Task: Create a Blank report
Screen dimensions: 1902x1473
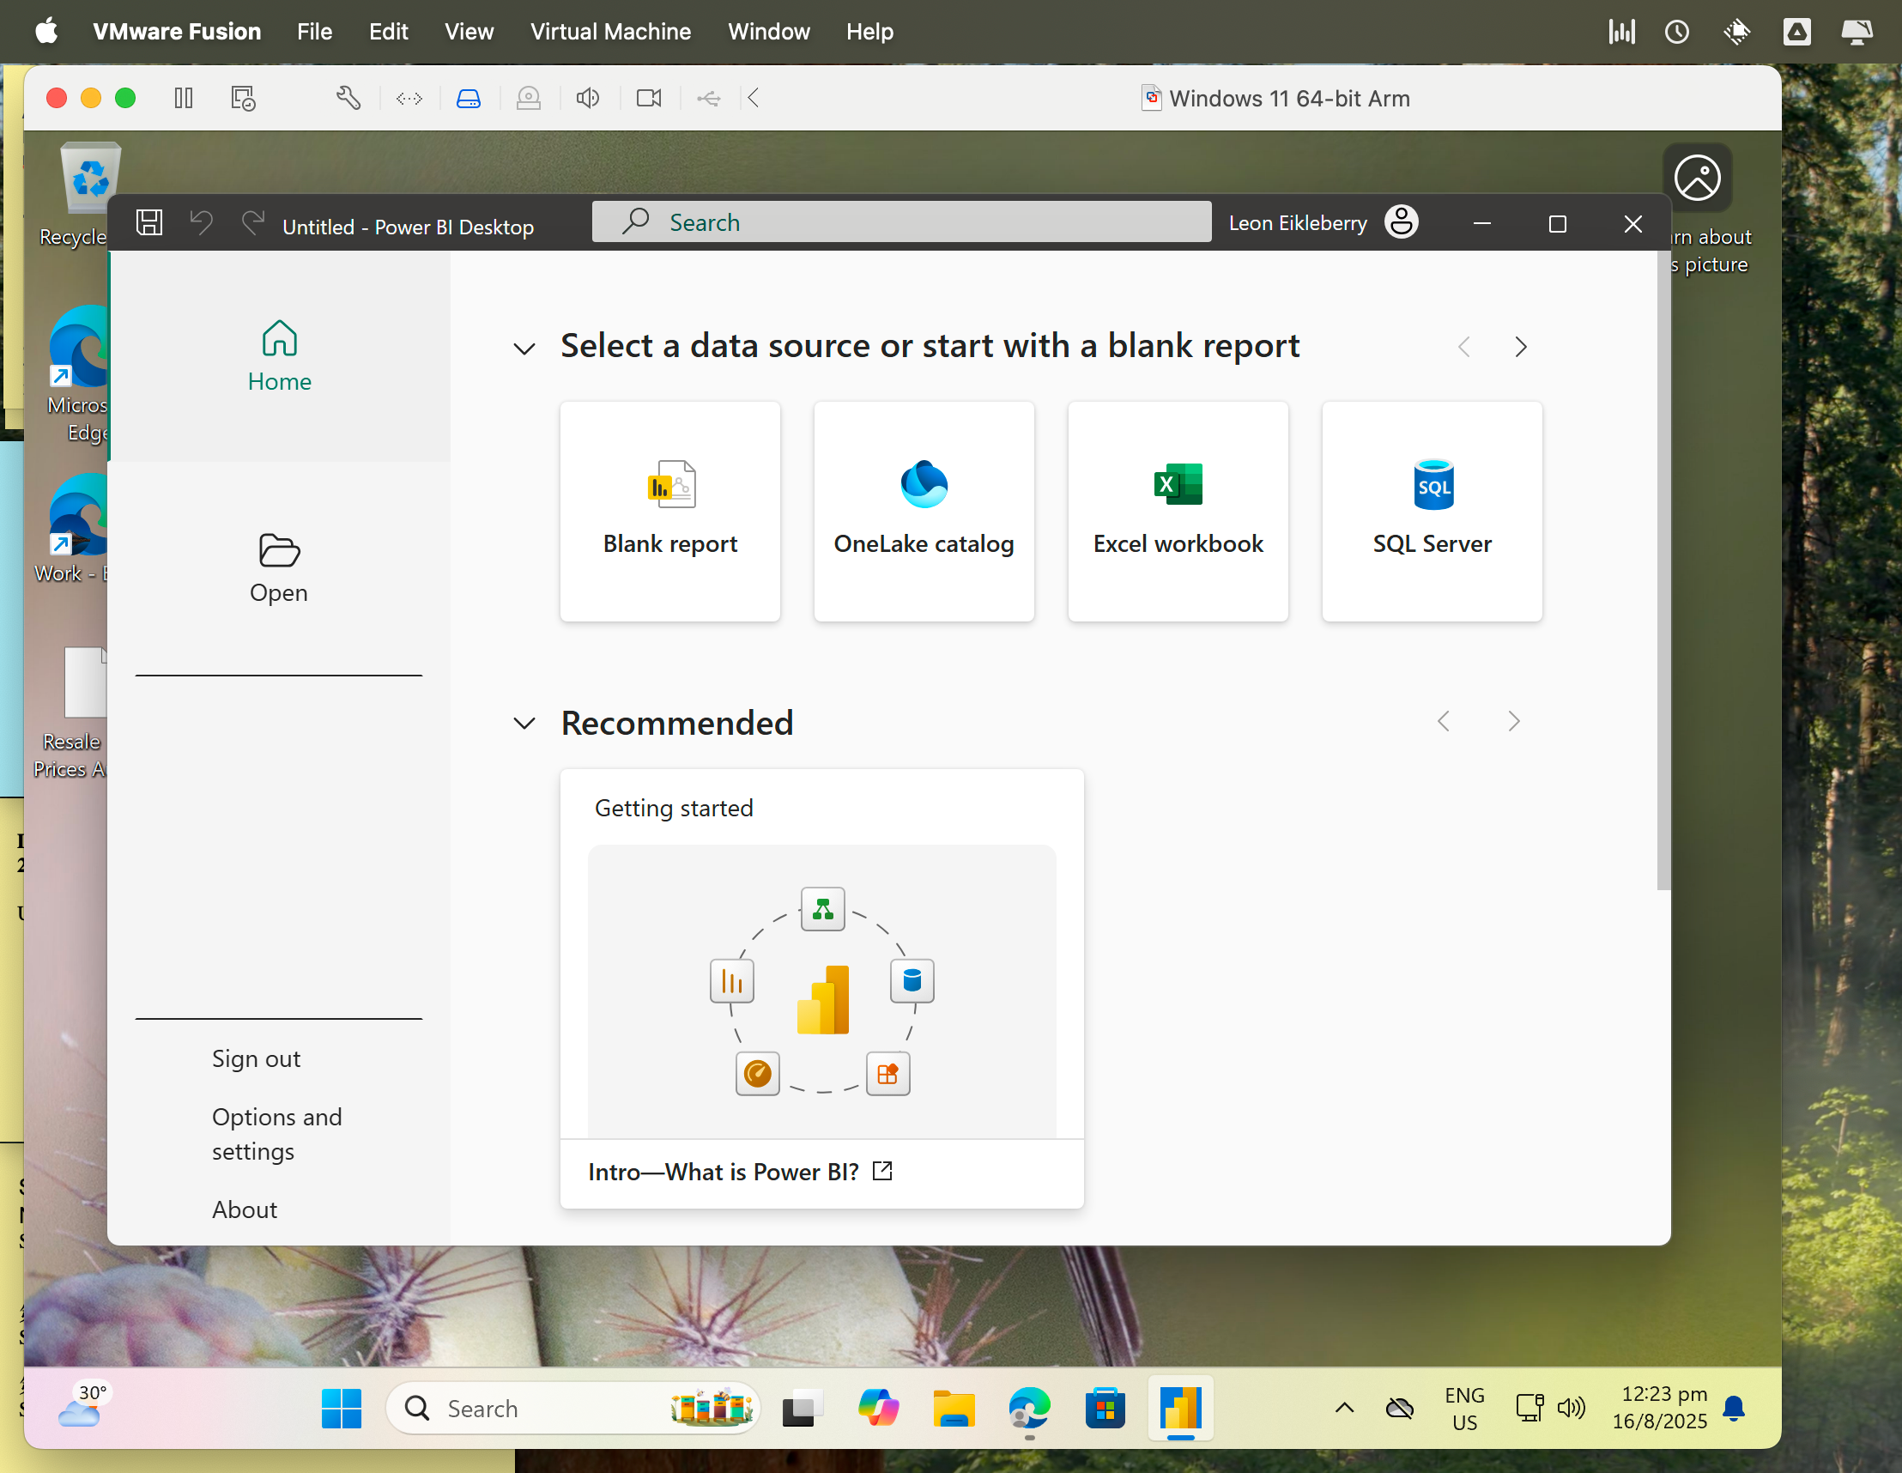Action: (669, 512)
